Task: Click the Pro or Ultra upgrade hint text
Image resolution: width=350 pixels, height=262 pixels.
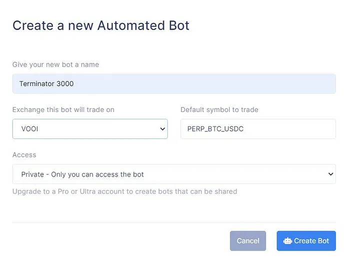Action: point(124,191)
